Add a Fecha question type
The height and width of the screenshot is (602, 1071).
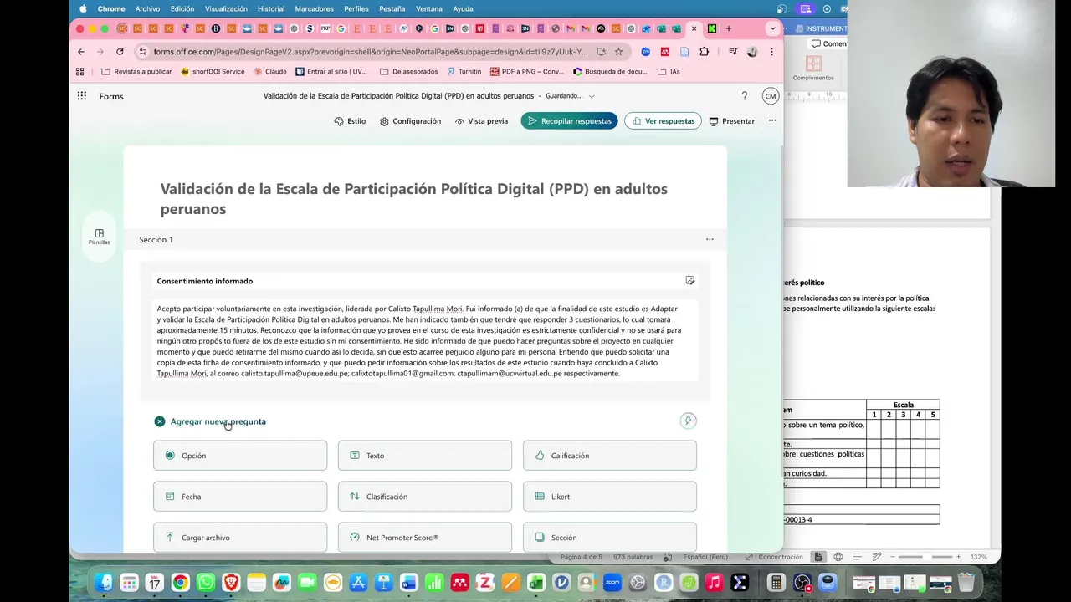240,497
